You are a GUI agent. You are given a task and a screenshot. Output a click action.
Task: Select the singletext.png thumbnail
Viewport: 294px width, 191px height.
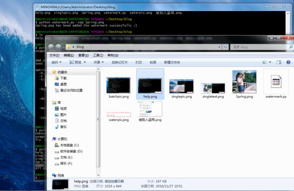(213, 88)
